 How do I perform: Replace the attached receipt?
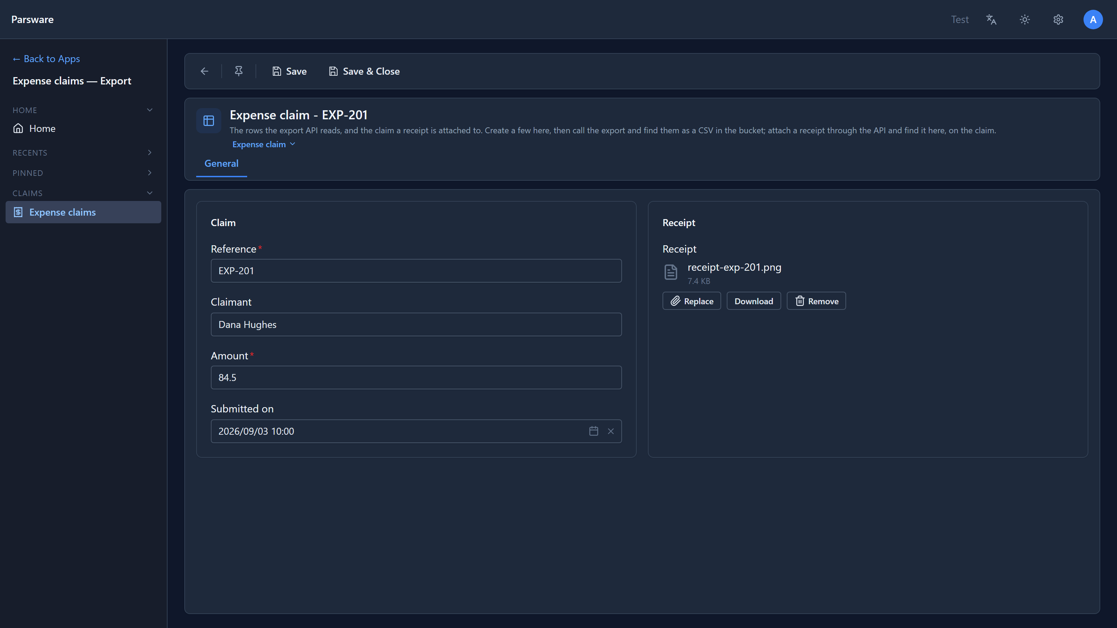point(691,301)
